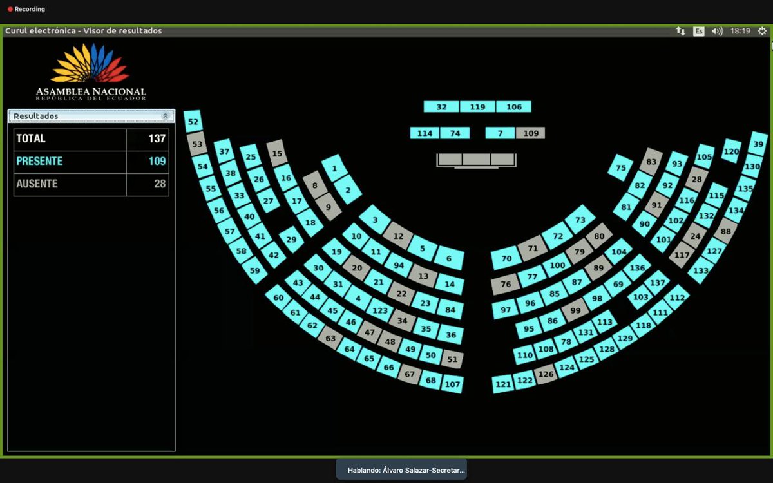Select absent gray seat 109
773x483 pixels.
(530, 133)
